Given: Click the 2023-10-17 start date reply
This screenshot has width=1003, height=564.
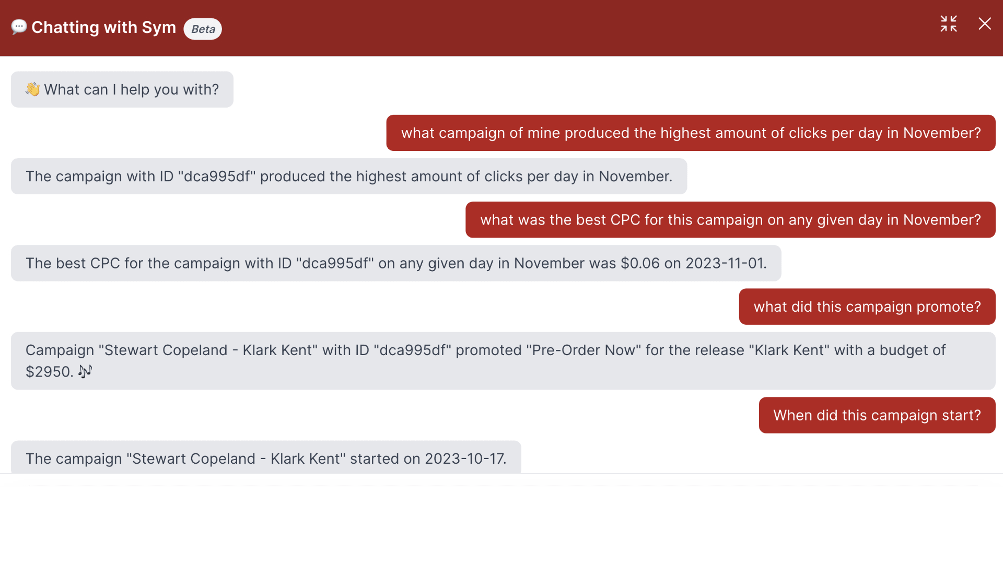Looking at the screenshot, I should (266, 459).
